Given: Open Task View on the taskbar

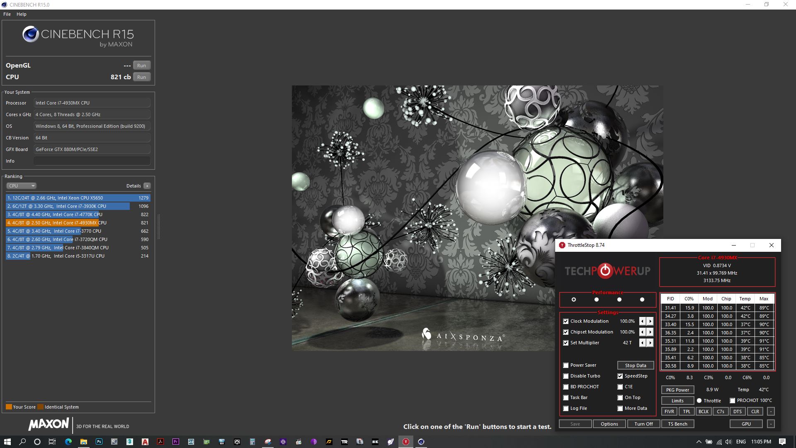Looking at the screenshot, I should (52, 442).
